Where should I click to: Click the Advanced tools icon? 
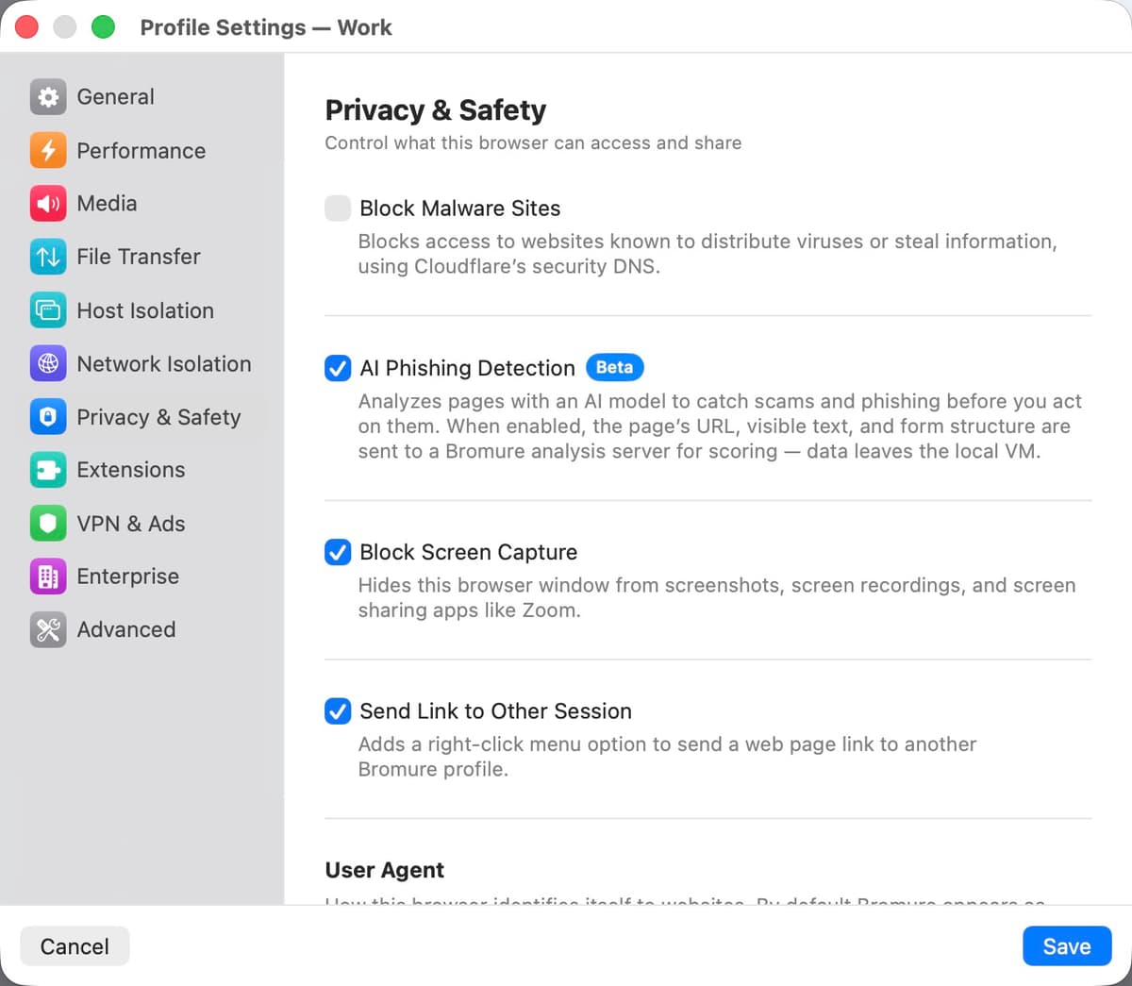(48, 629)
